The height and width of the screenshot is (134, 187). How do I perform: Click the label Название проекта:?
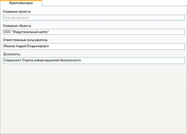(x=17, y=12)
